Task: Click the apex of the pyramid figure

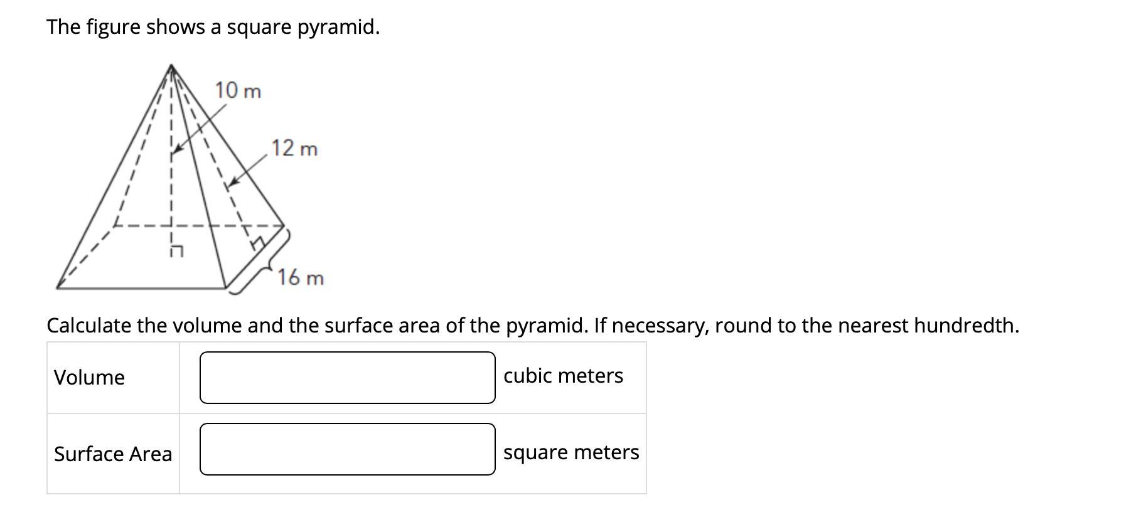Action: [x=171, y=65]
